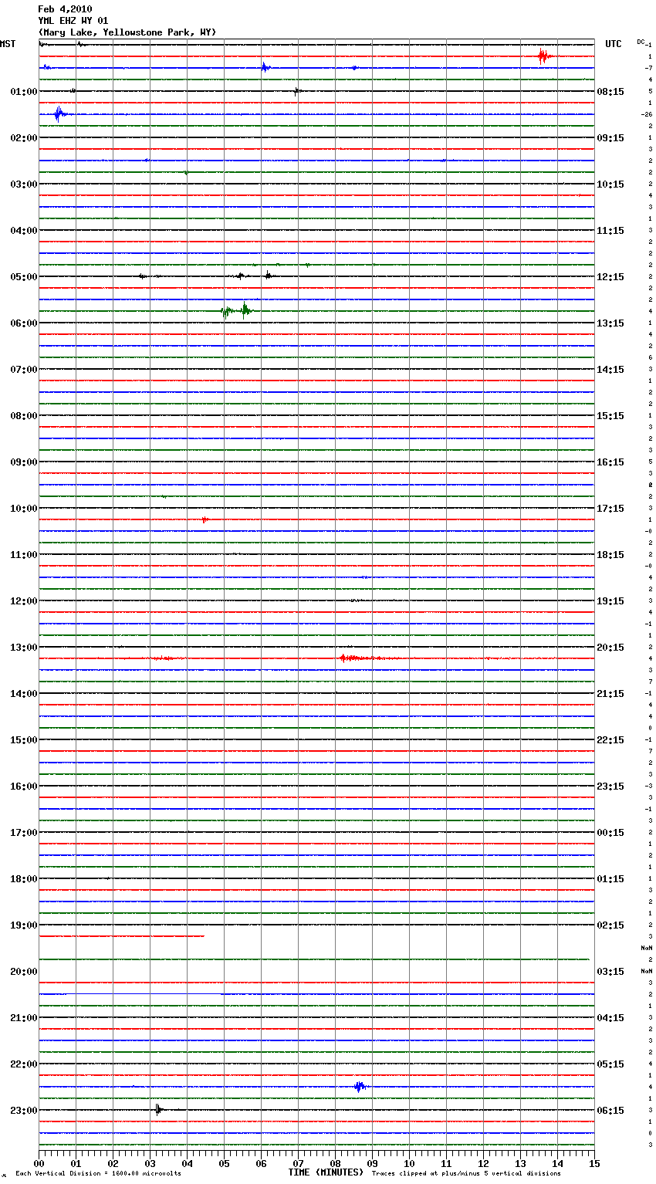This screenshot has height=1184, width=656.
Task: Click the end of the truncated red trace at 19:15 MST
Action: (x=204, y=936)
